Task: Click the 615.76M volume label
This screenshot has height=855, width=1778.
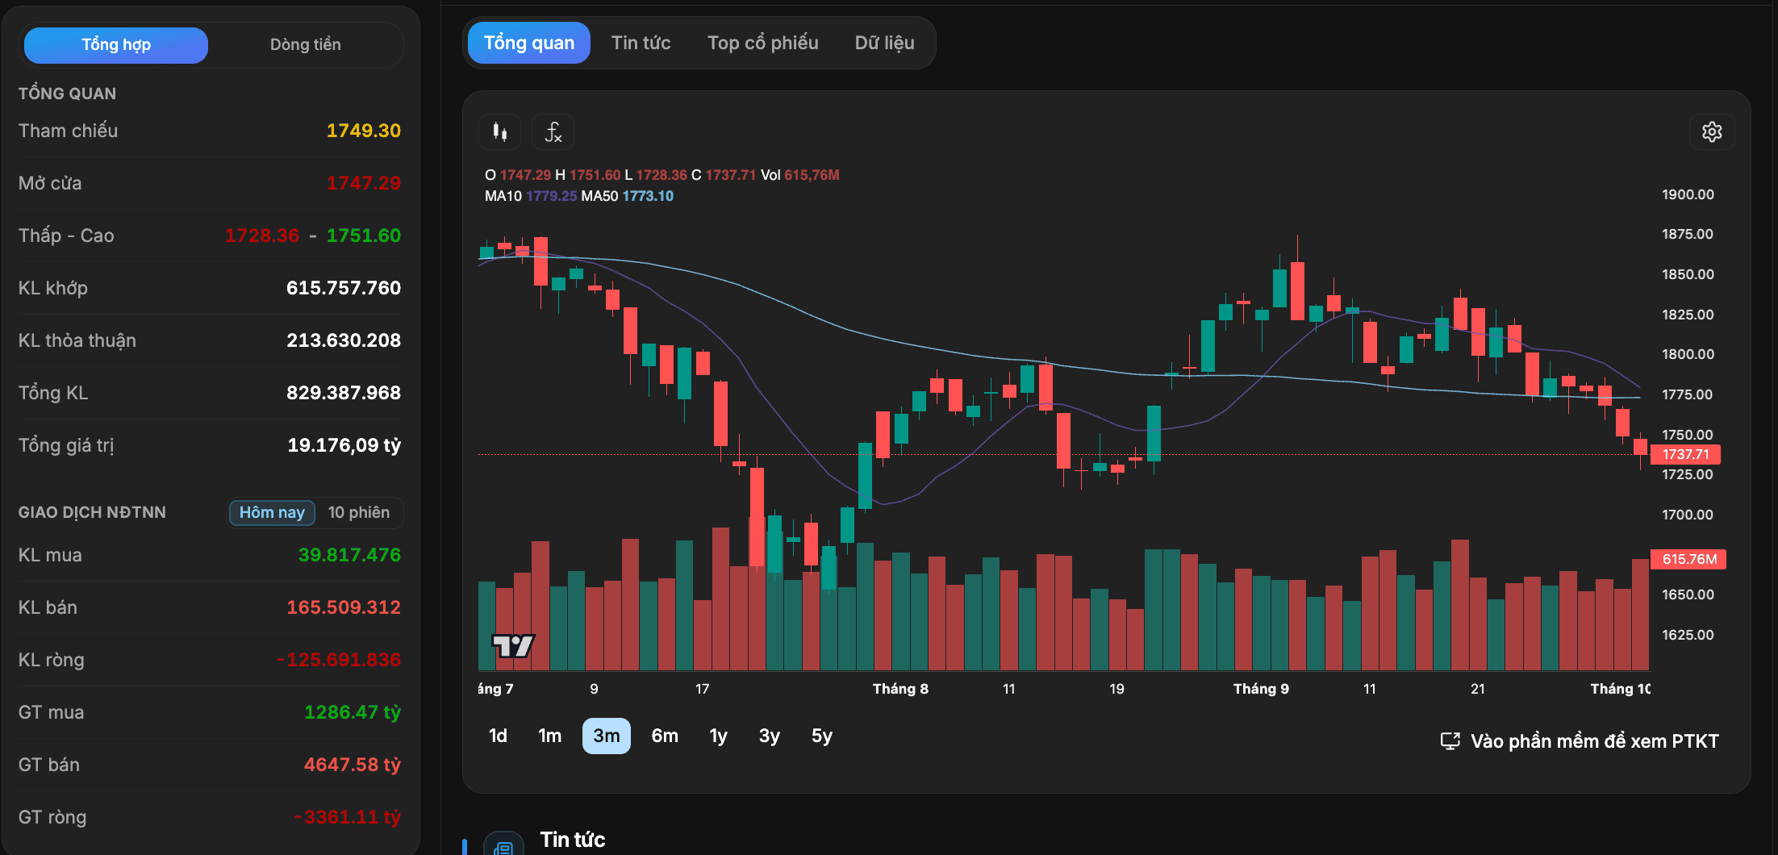Action: (1688, 559)
